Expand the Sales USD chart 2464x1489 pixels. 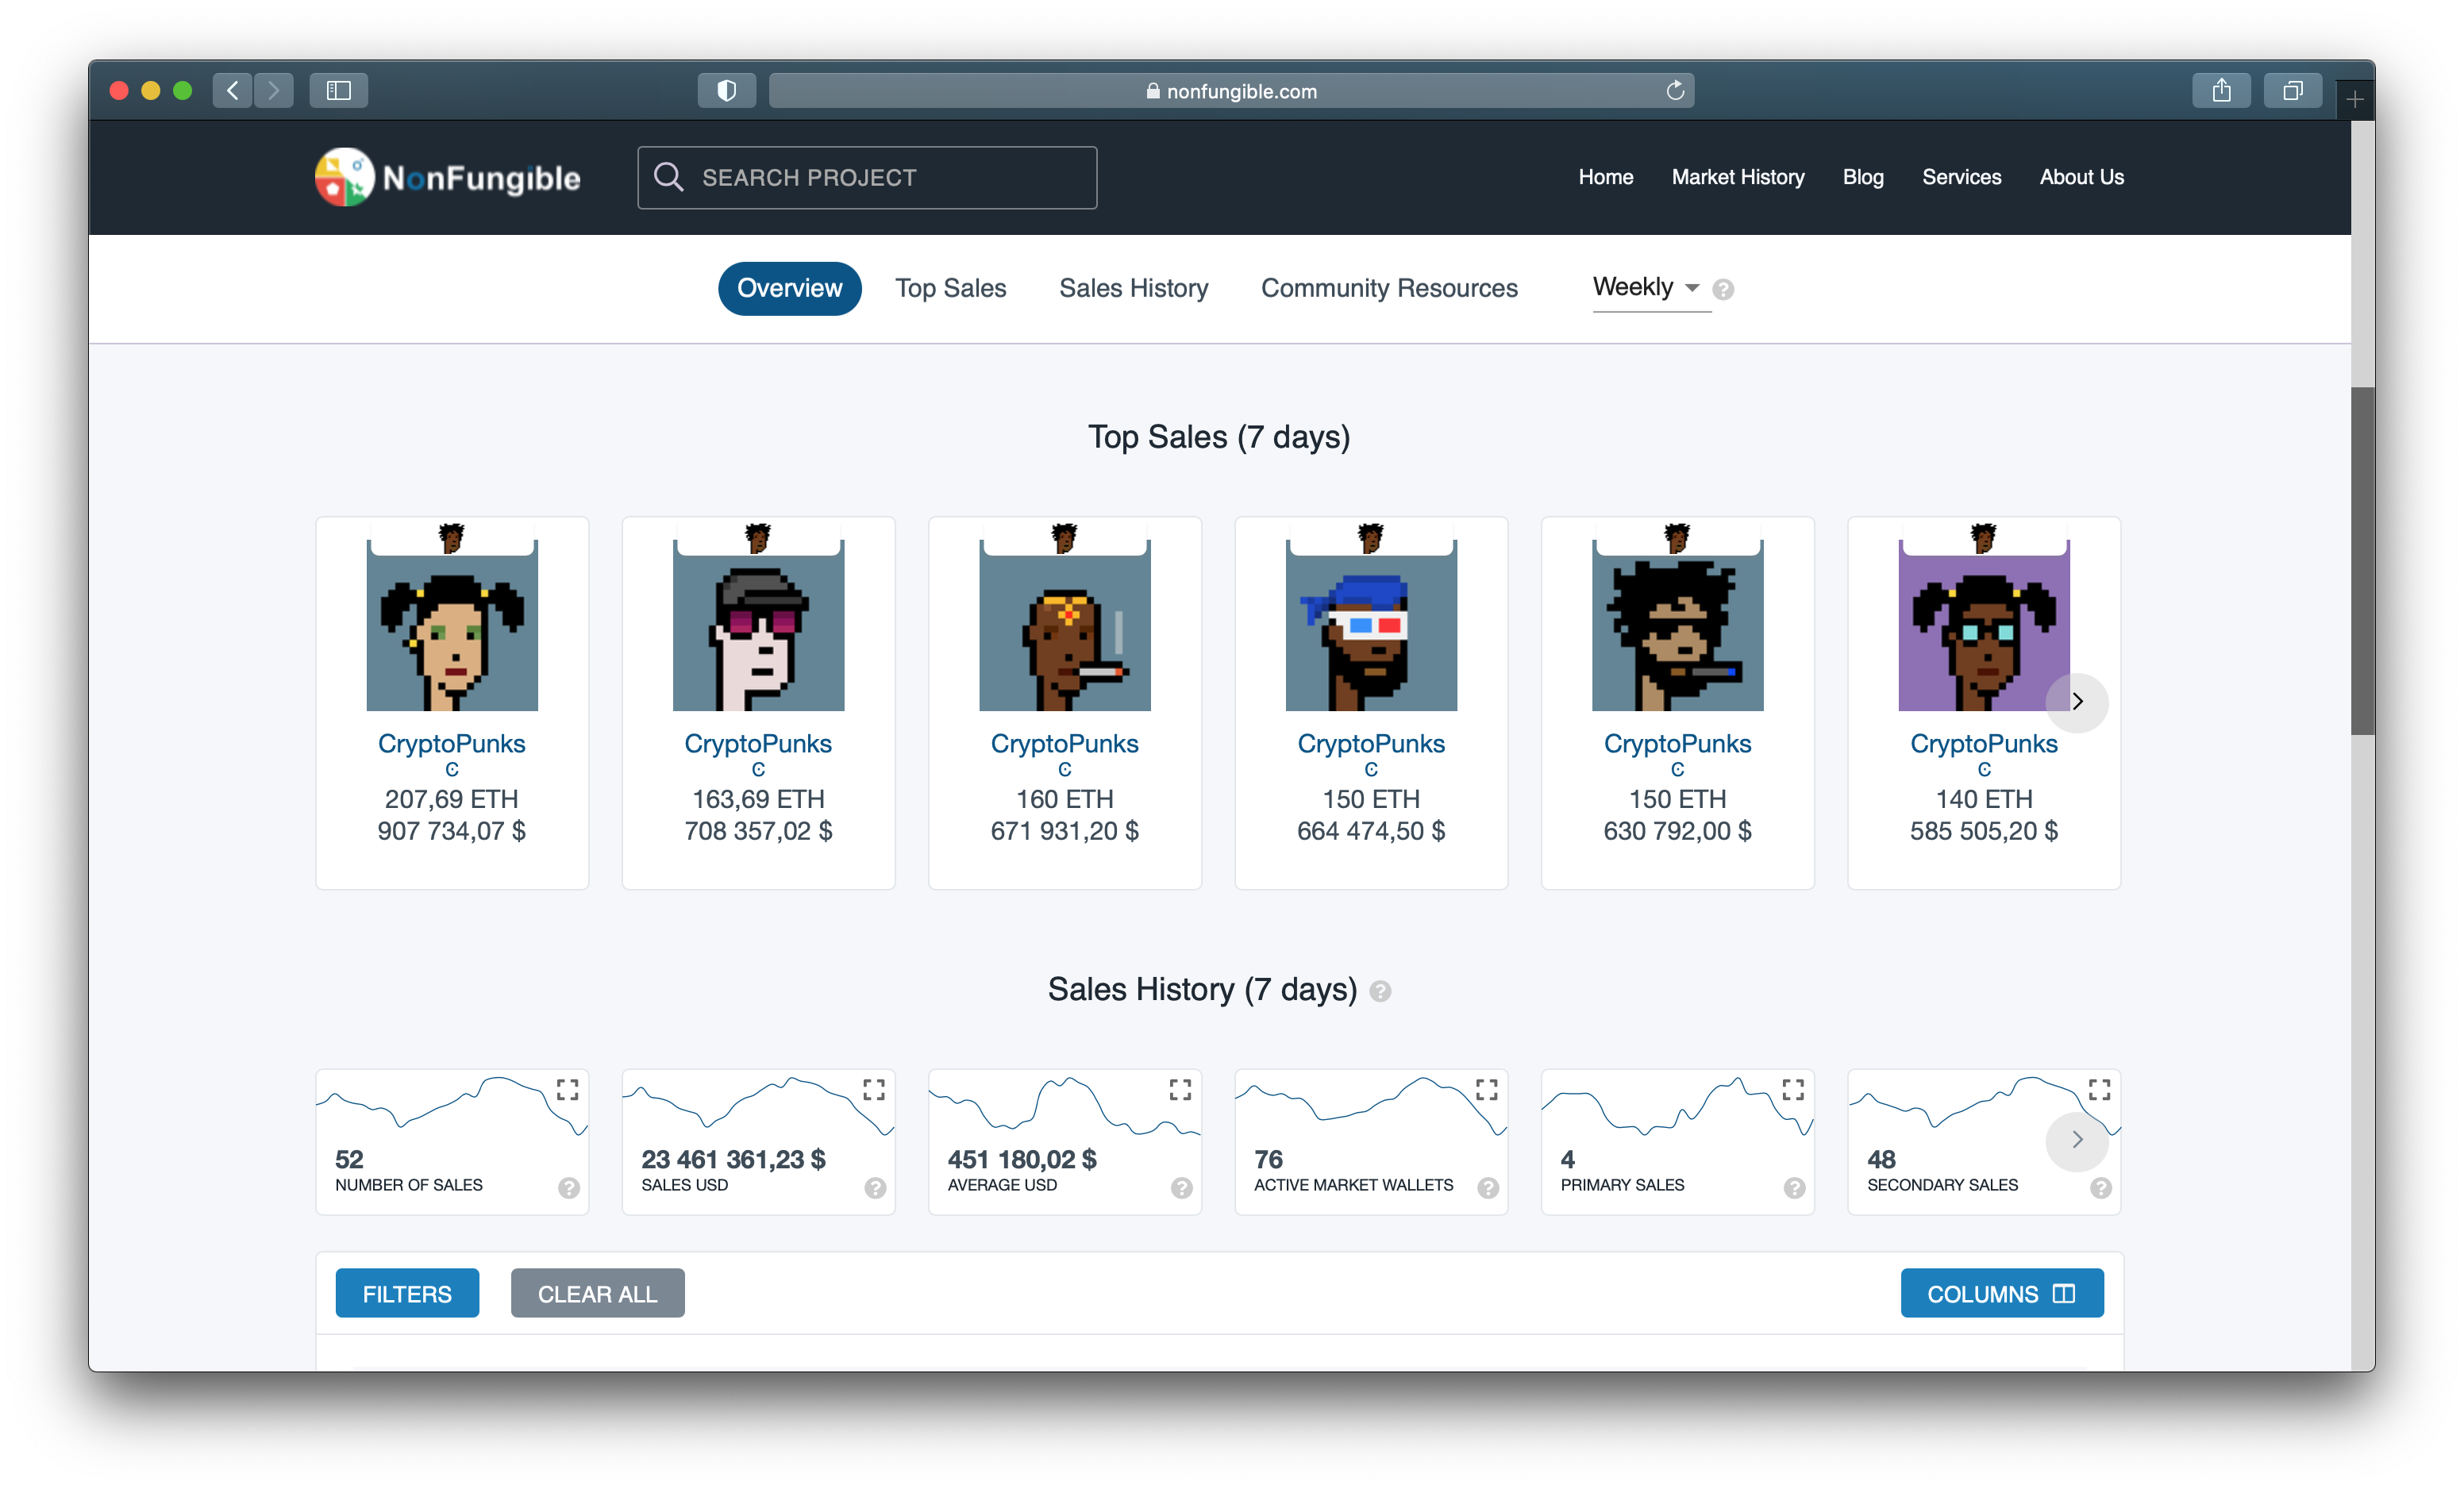(x=874, y=1089)
